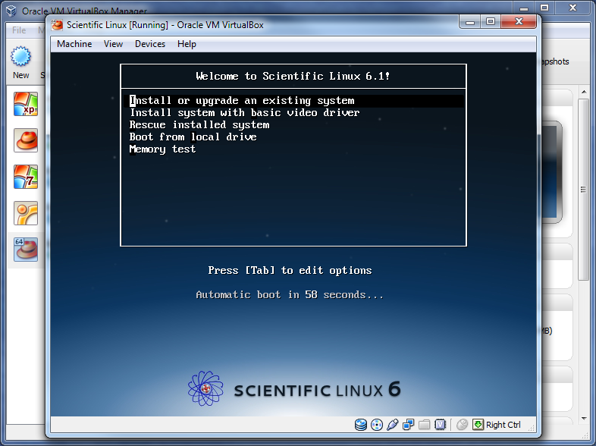Screen dimensions: 596x446
Task: Open the Devices menu
Action: (x=150, y=44)
